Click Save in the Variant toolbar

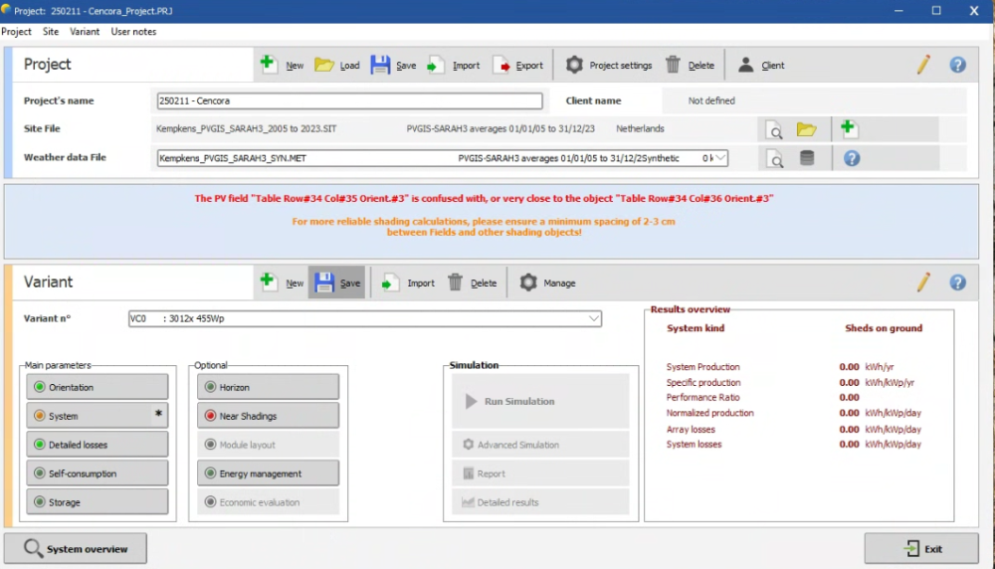[x=337, y=283]
